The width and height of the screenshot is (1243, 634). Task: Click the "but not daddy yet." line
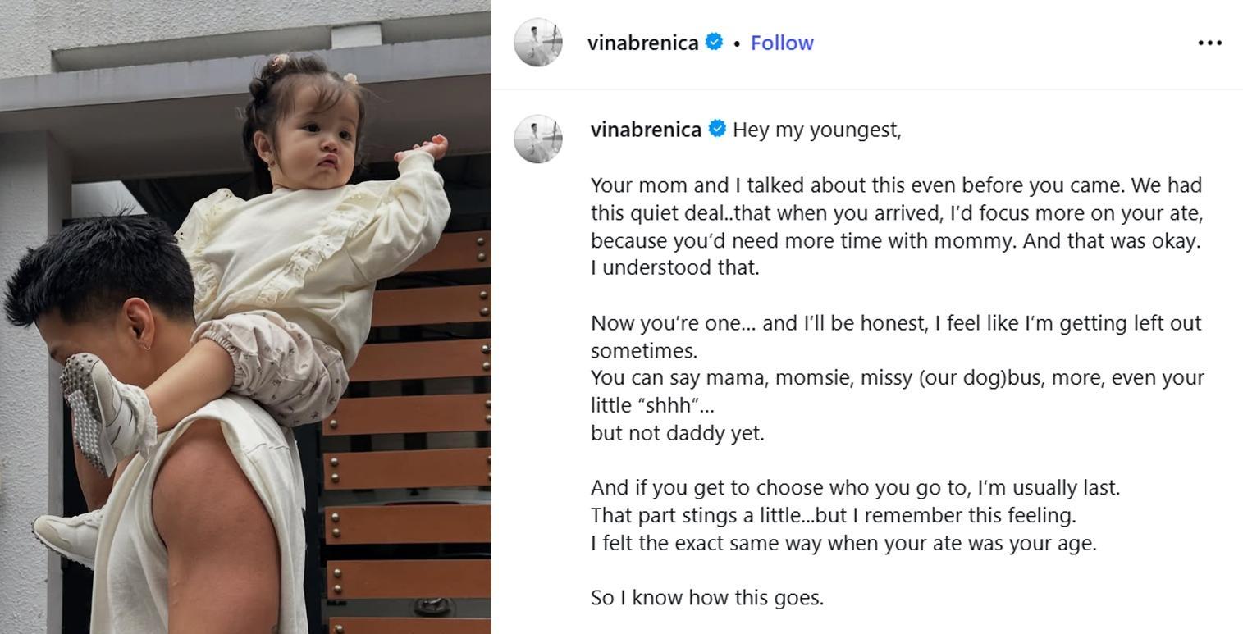(x=677, y=433)
